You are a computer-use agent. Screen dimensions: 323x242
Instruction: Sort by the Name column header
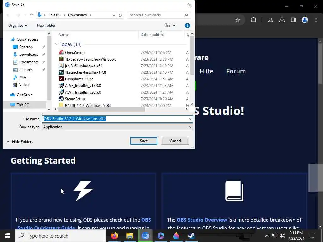[x=63, y=35]
